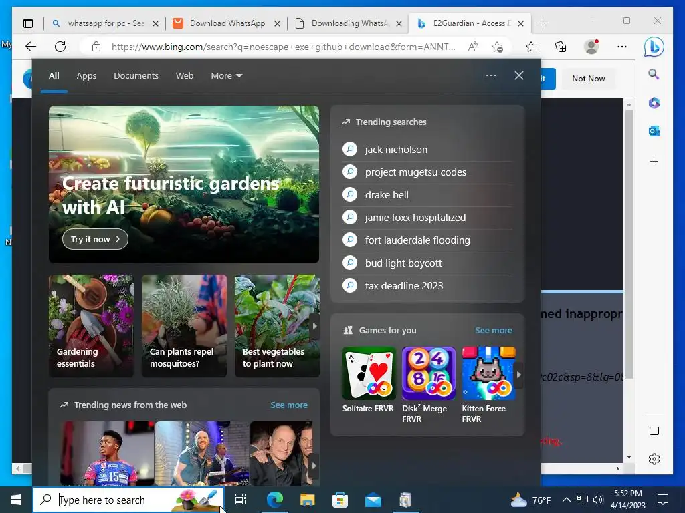Switch to the Documents search tab
The image size is (685, 513).
point(136,76)
